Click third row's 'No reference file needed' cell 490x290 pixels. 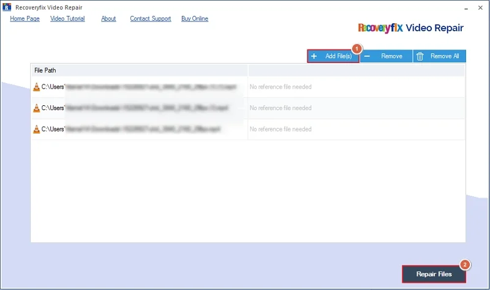click(356, 129)
